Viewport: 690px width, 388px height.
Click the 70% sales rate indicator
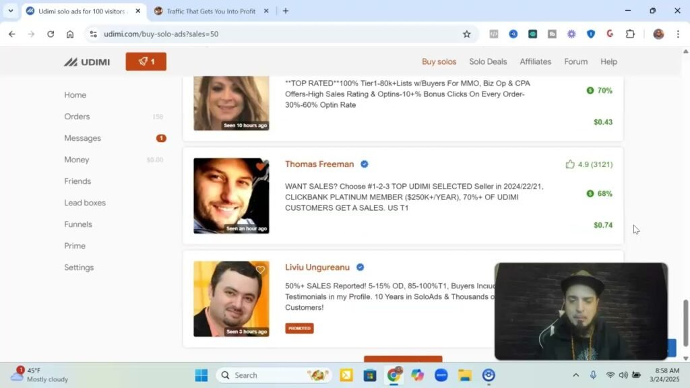599,91
